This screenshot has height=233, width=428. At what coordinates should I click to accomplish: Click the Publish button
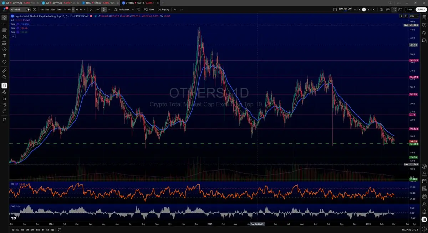point(421,10)
